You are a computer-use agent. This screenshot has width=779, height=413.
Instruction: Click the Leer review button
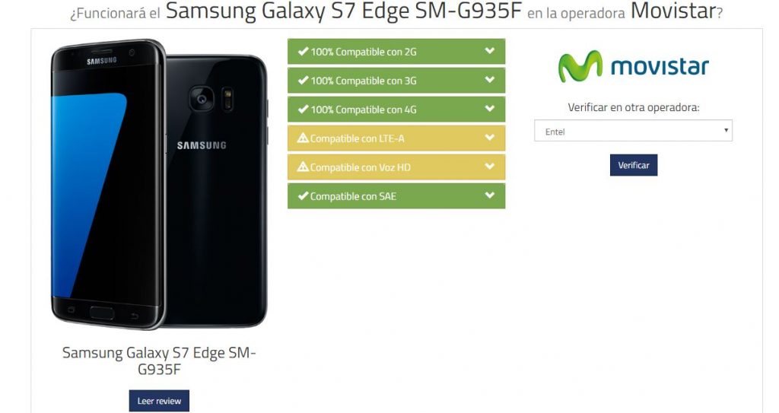click(x=159, y=401)
